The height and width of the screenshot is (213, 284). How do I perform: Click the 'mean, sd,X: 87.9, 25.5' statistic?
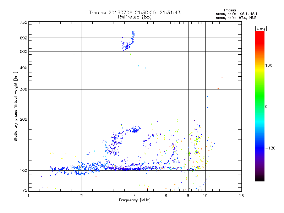coord(236,18)
